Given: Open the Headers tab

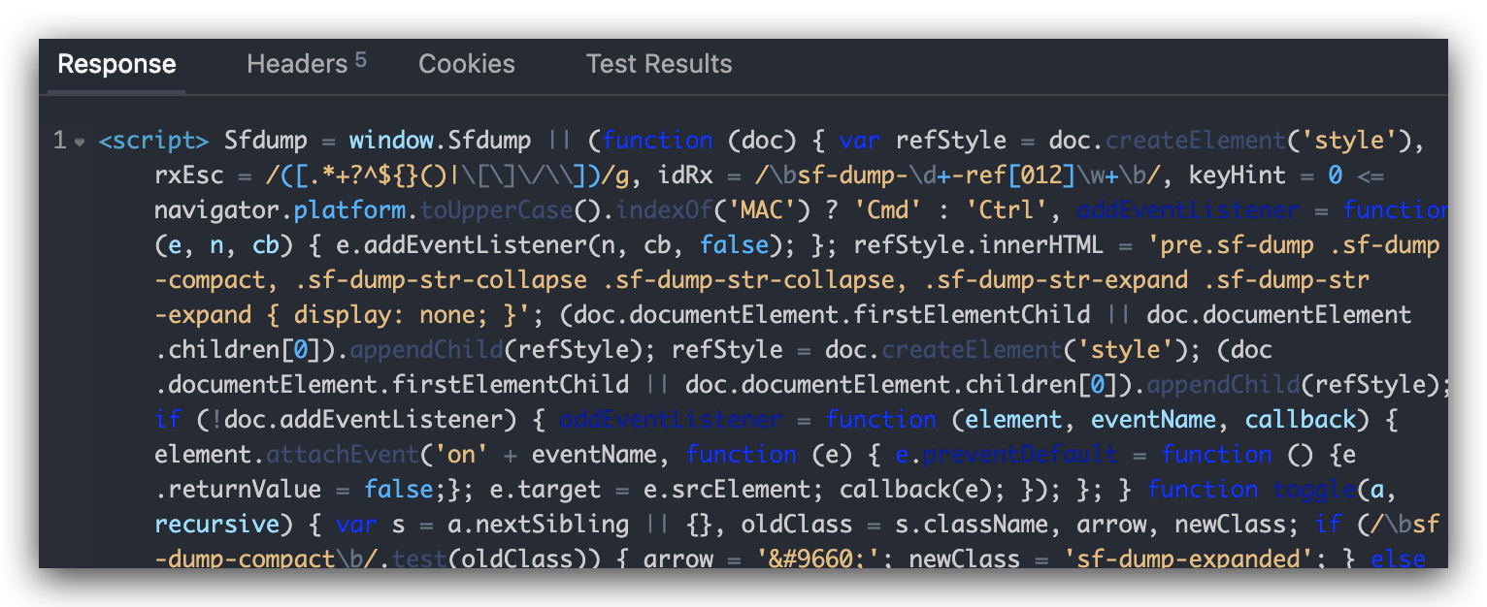Looking at the screenshot, I should pos(306,65).
